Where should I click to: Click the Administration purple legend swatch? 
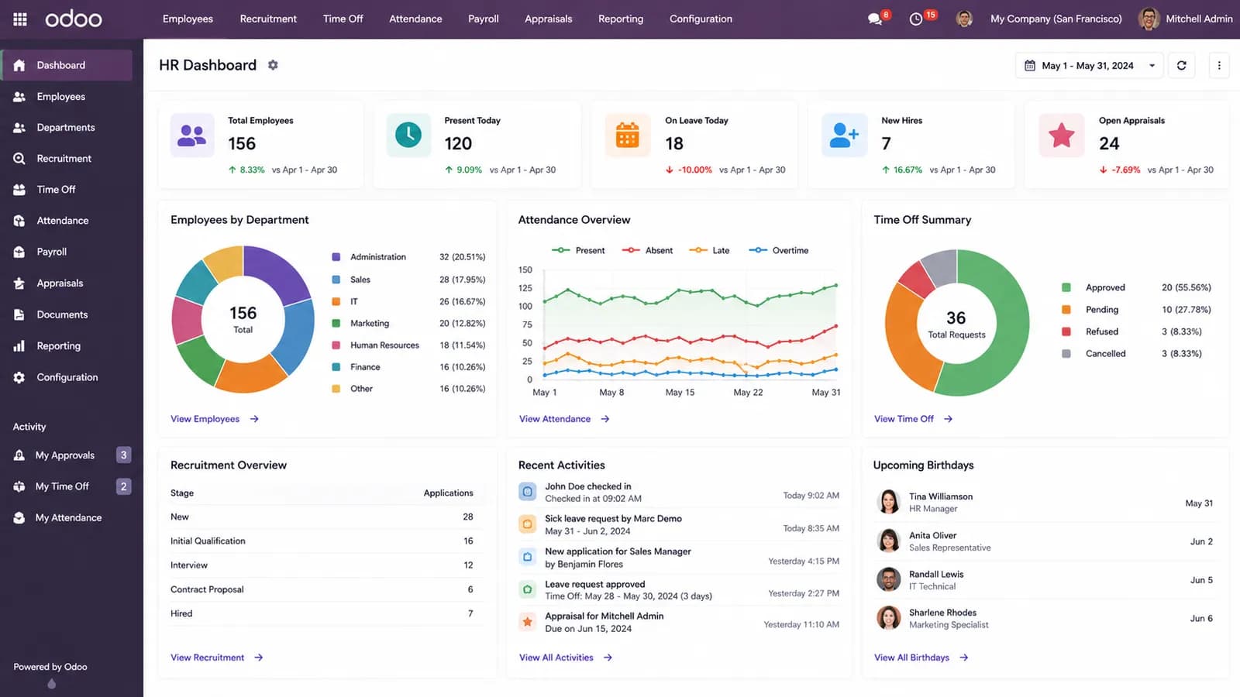click(x=336, y=257)
